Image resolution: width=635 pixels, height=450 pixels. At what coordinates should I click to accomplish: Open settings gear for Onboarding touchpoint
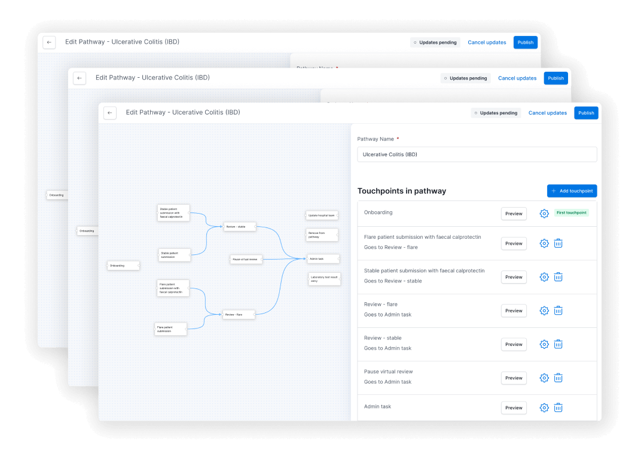coord(544,214)
